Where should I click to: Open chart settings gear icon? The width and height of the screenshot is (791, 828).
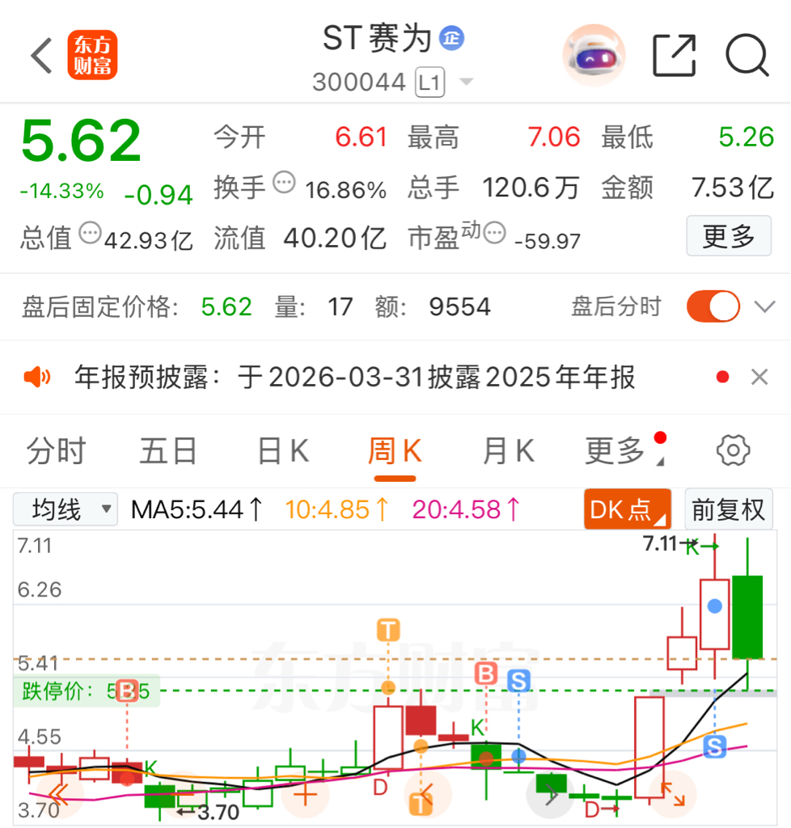click(x=734, y=450)
